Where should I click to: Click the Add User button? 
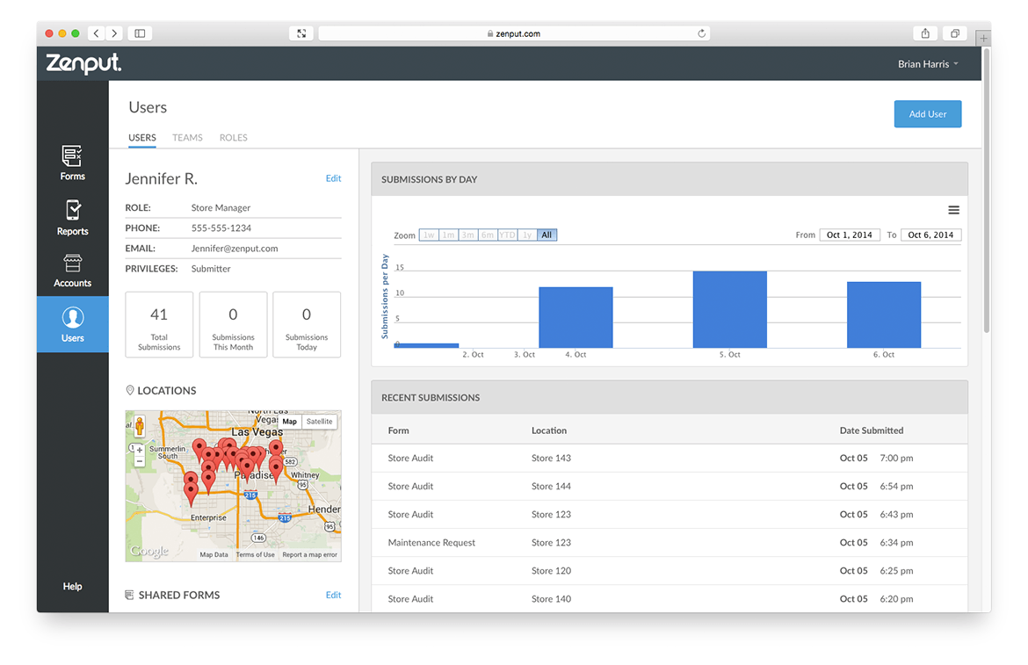927,114
